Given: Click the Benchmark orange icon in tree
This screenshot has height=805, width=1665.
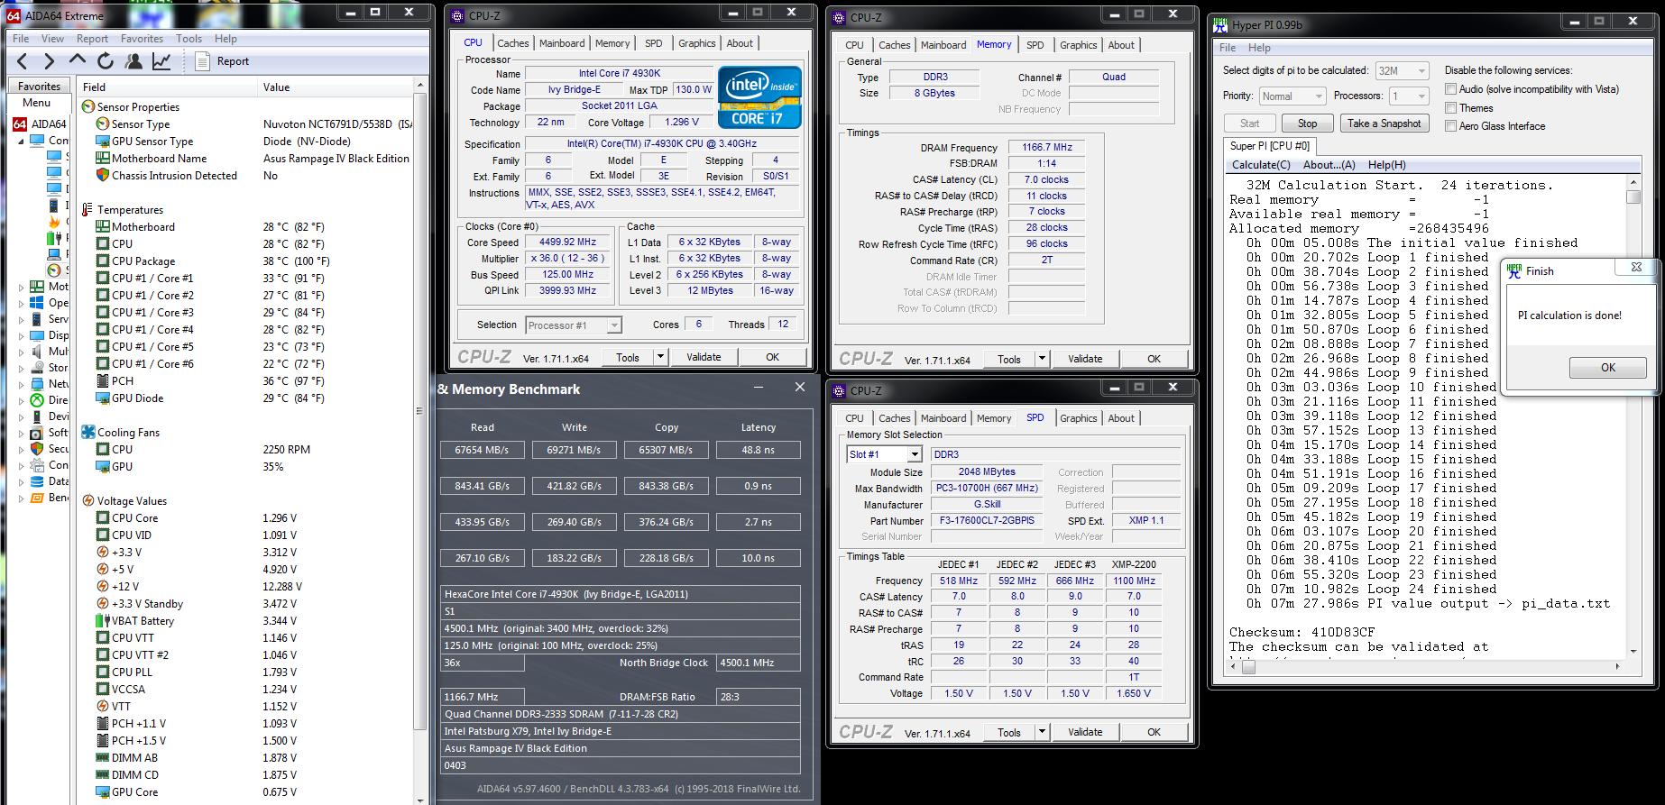Looking at the screenshot, I should click(37, 498).
